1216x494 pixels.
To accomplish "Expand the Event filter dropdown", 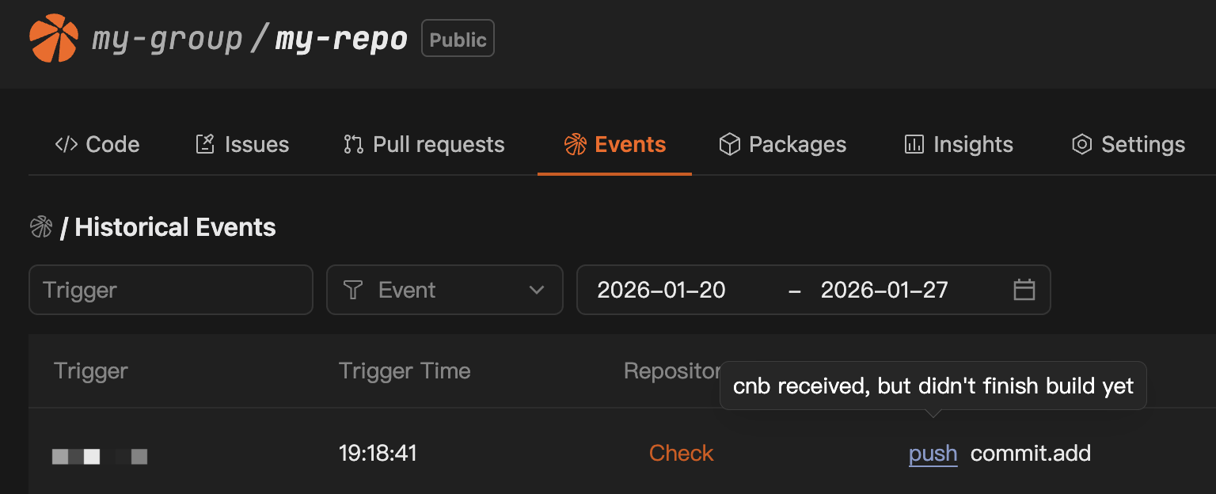I will [x=444, y=290].
